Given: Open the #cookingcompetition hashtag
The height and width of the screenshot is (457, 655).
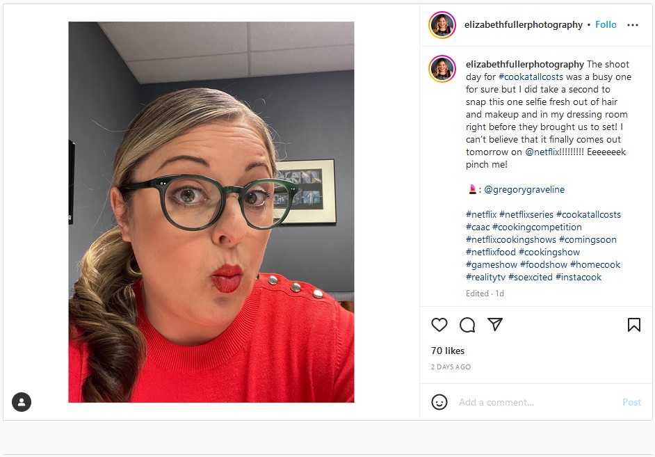Looking at the screenshot, I should point(537,227).
